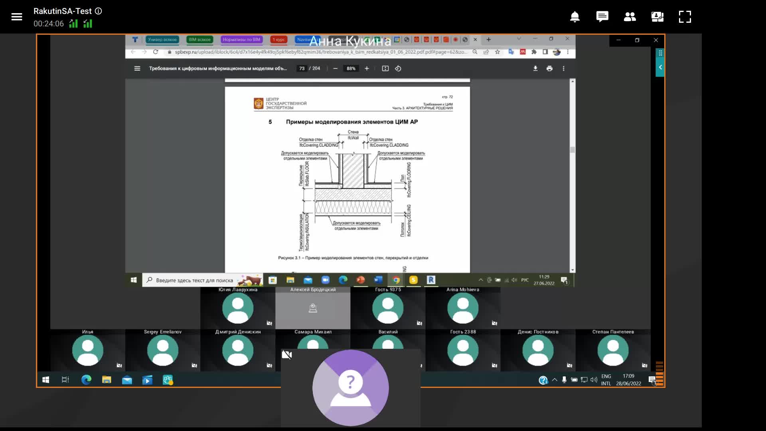The width and height of the screenshot is (766, 431).
Task: Toggle microphone icon in system tray
Action: click(564, 380)
